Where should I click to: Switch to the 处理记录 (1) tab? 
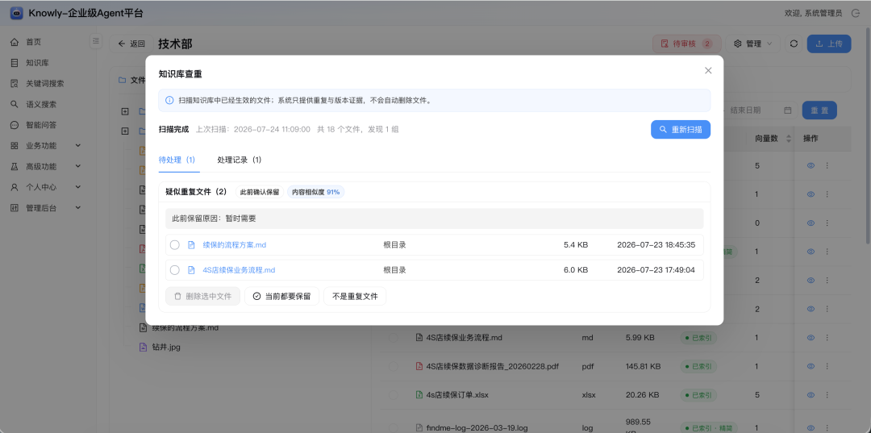239,160
